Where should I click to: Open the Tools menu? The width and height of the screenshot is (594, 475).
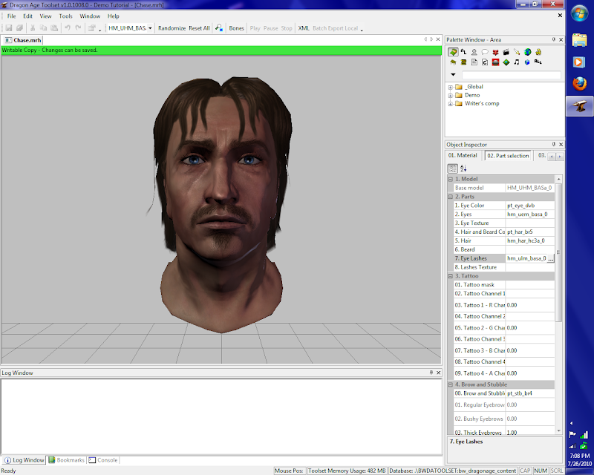click(66, 16)
